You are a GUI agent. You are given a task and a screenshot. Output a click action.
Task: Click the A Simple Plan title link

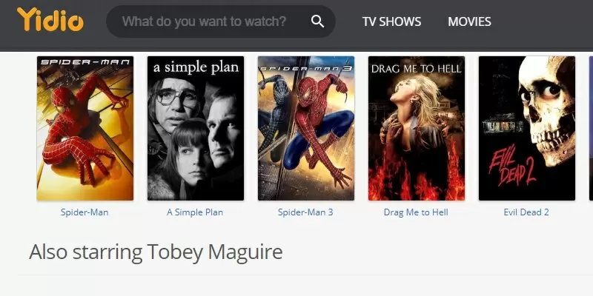[x=195, y=212]
